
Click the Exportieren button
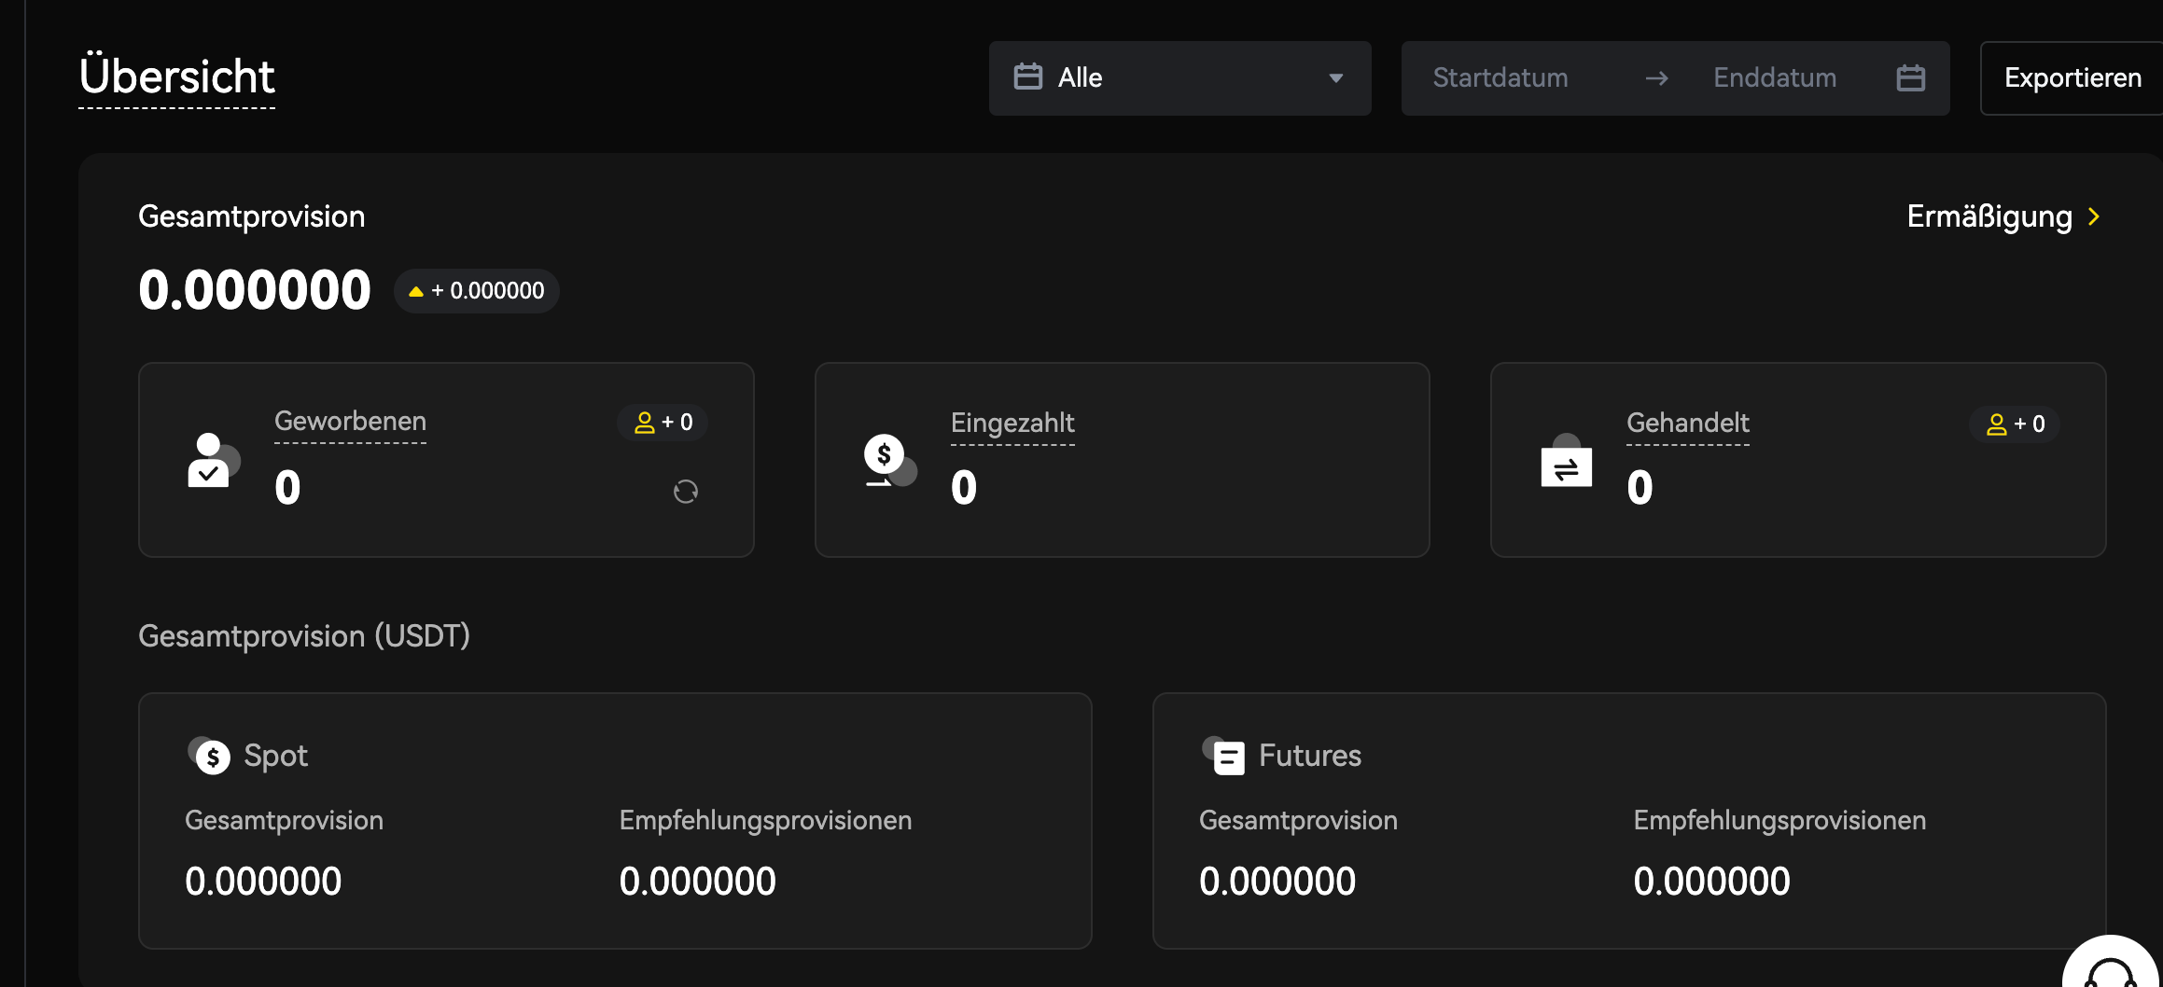(2072, 78)
